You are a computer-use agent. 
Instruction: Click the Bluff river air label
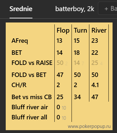tap(30, 107)
